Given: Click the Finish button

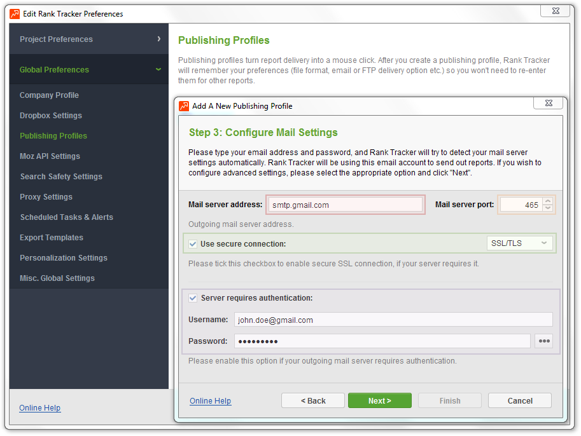Looking at the screenshot, I should [450, 400].
